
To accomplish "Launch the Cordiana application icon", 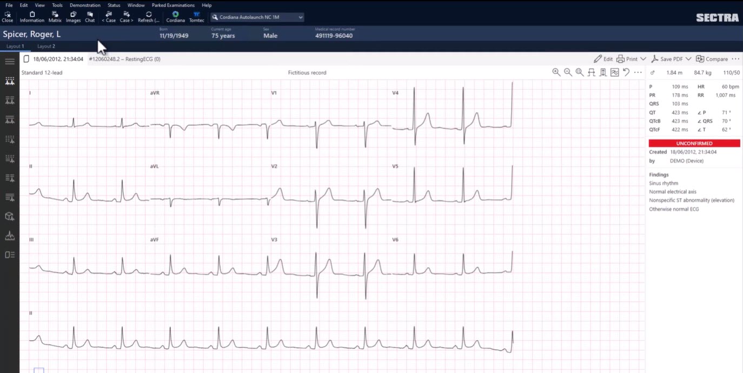I will click(175, 17).
